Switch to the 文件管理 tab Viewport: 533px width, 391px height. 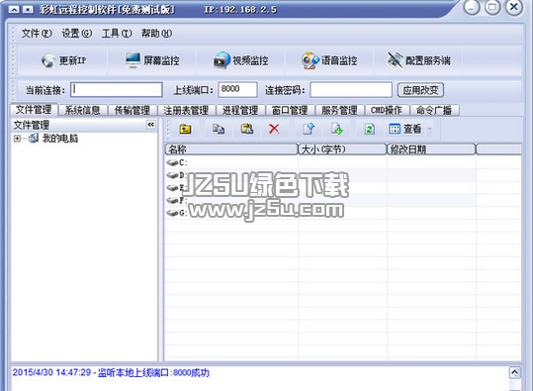pyautogui.click(x=34, y=110)
